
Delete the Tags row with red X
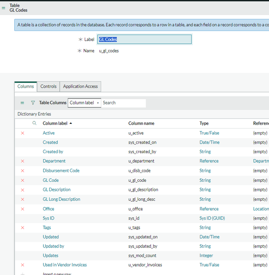(x=23, y=228)
